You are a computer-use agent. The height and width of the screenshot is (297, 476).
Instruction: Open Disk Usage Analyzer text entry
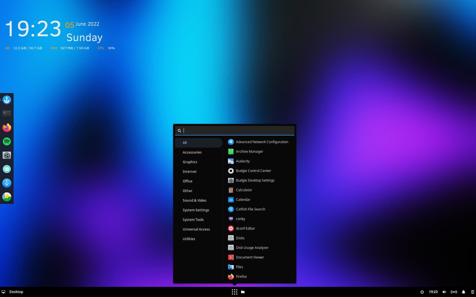coord(252,248)
